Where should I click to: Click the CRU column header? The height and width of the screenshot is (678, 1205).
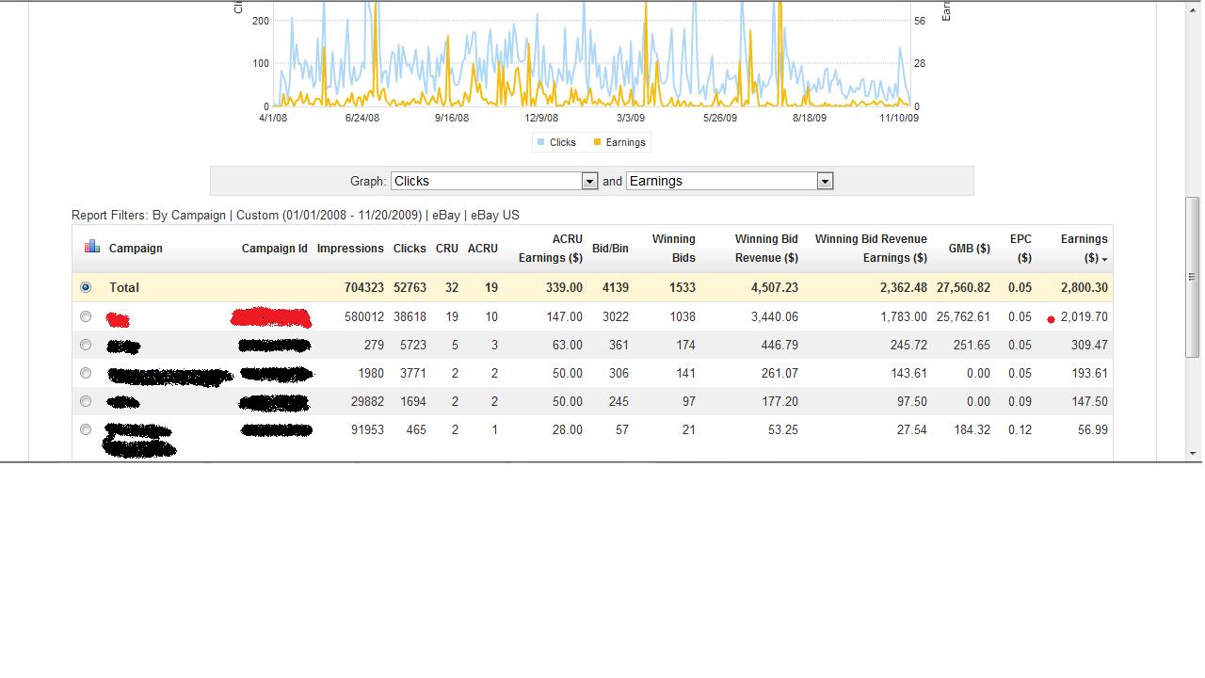[x=446, y=249]
